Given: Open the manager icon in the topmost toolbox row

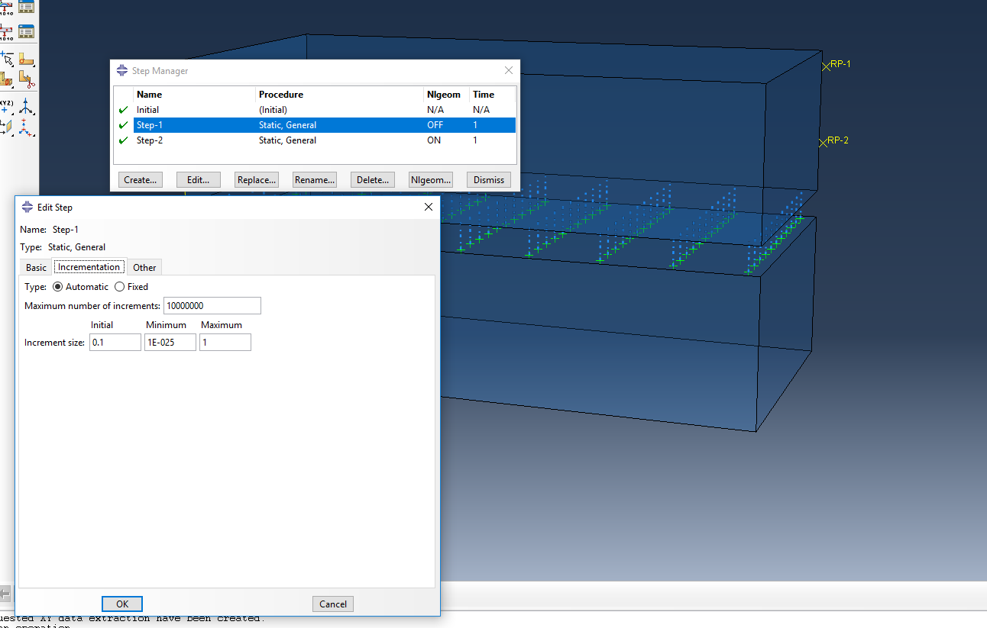Looking at the screenshot, I should pyautogui.click(x=27, y=6).
